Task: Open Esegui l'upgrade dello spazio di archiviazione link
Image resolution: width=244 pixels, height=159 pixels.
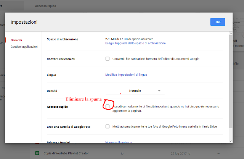Action: (135, 43)
